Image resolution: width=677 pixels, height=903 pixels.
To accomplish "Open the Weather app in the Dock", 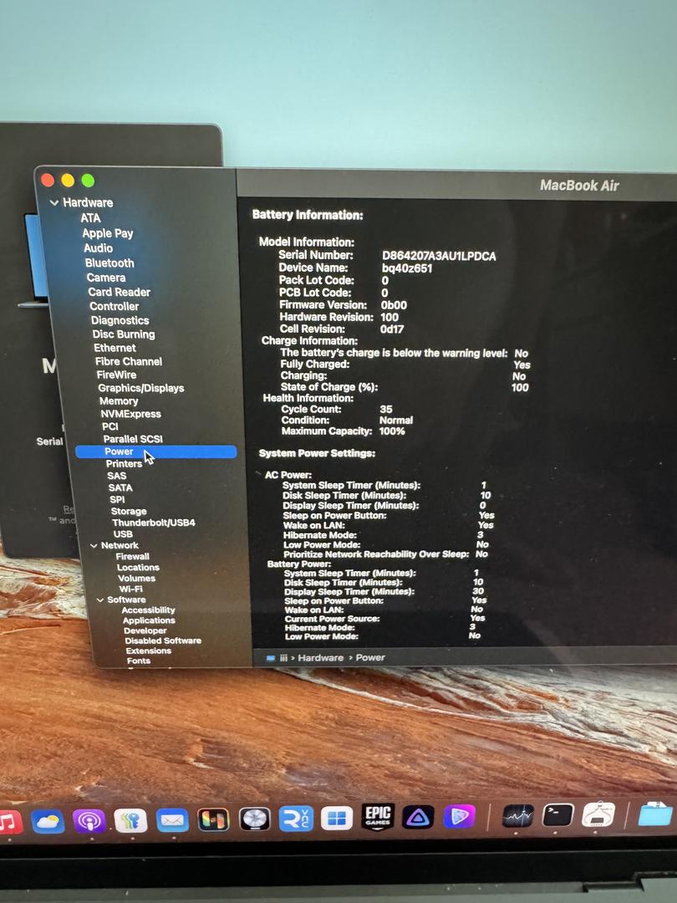I will tap(48, 821).
